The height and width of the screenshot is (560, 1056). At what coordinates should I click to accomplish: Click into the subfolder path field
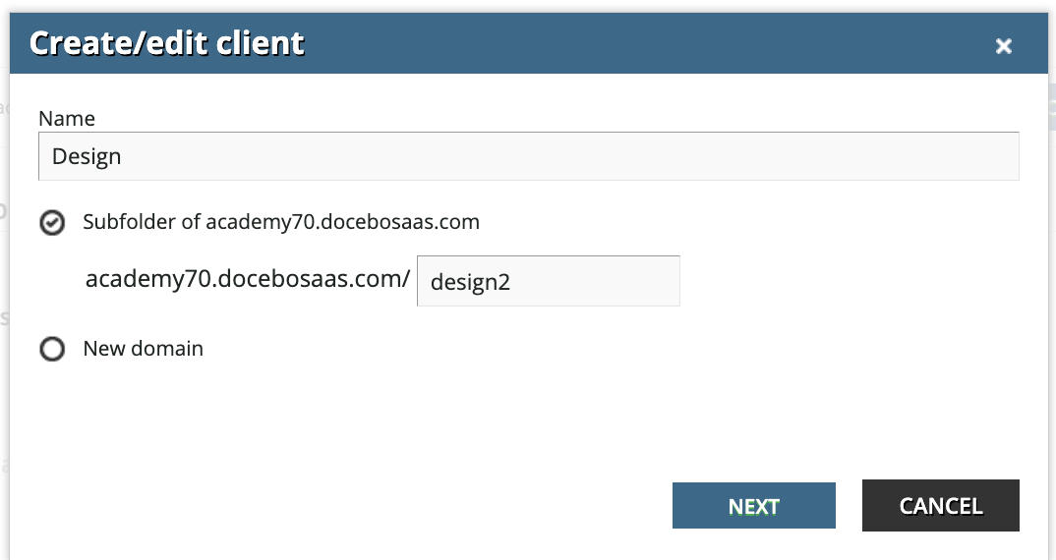tap(548, 282)
